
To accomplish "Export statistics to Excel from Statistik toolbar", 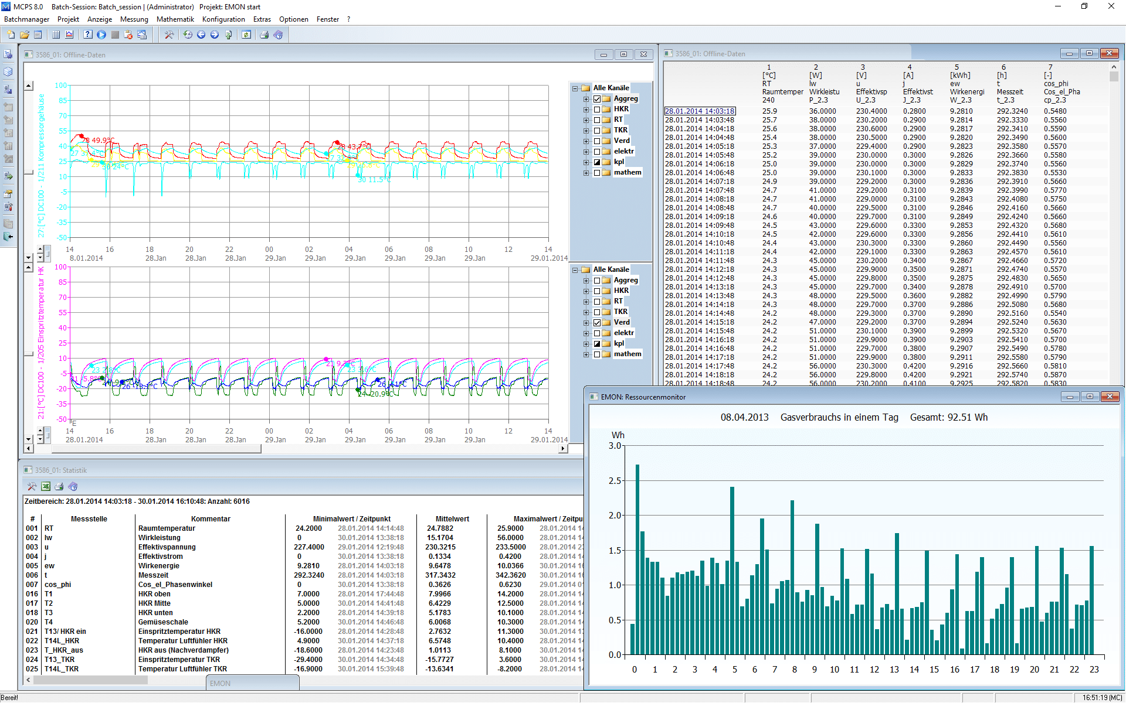I will click(46, 486).
